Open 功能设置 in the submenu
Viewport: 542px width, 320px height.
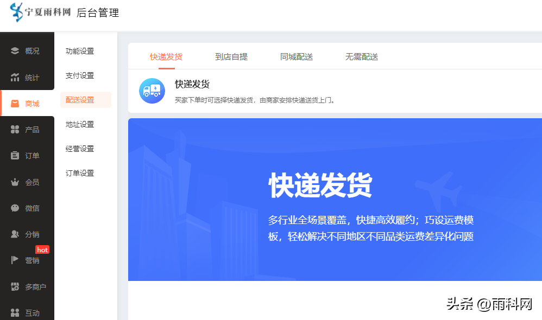coord(80,51)
